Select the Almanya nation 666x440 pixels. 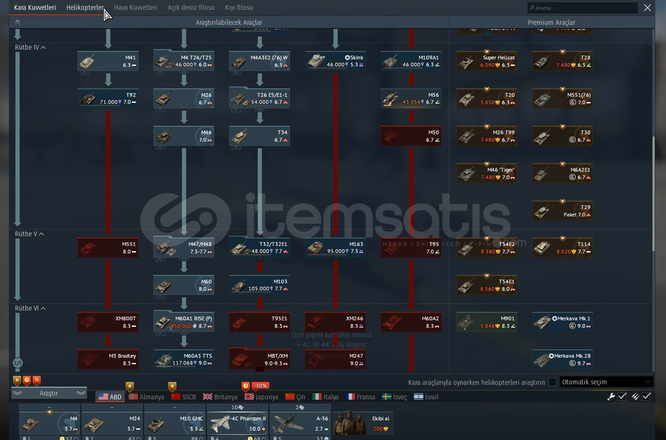pos(146,397)
